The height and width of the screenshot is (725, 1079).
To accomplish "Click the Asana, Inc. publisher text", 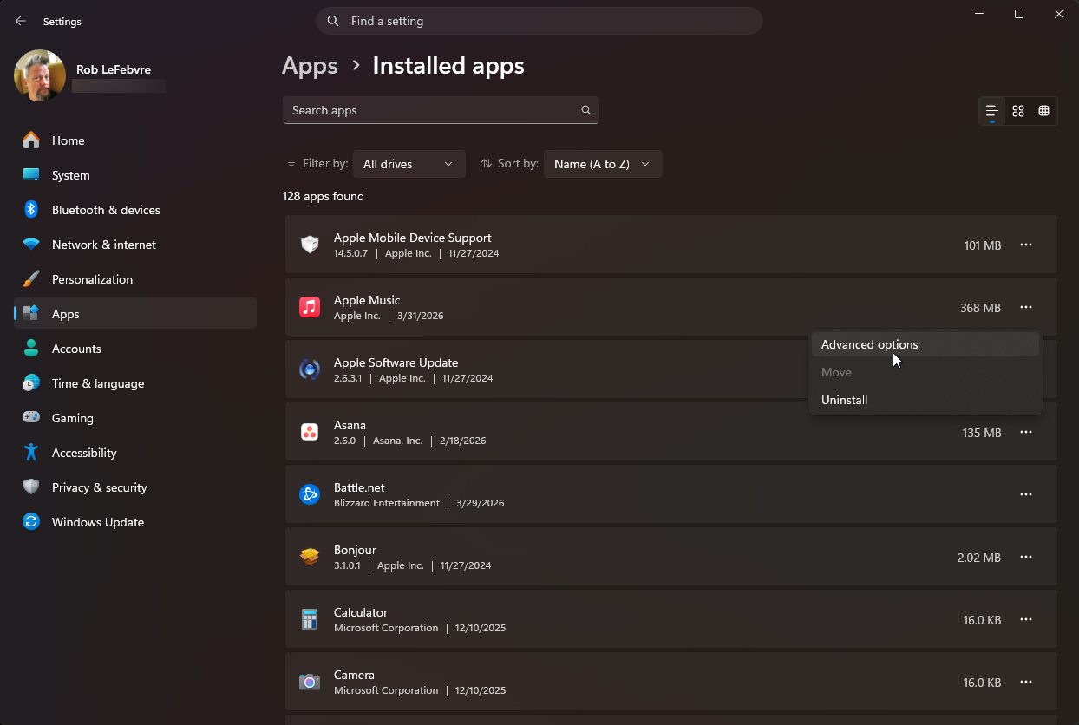I will click(398, 441).
